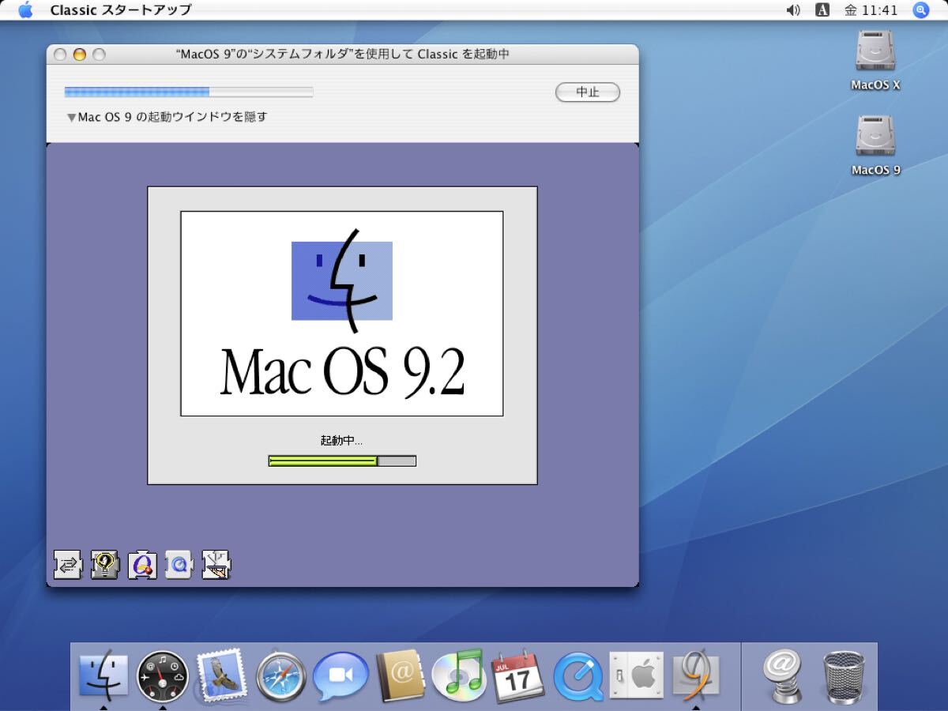
Task: Open the input method menu icon
Action: (x=822, y=10)
